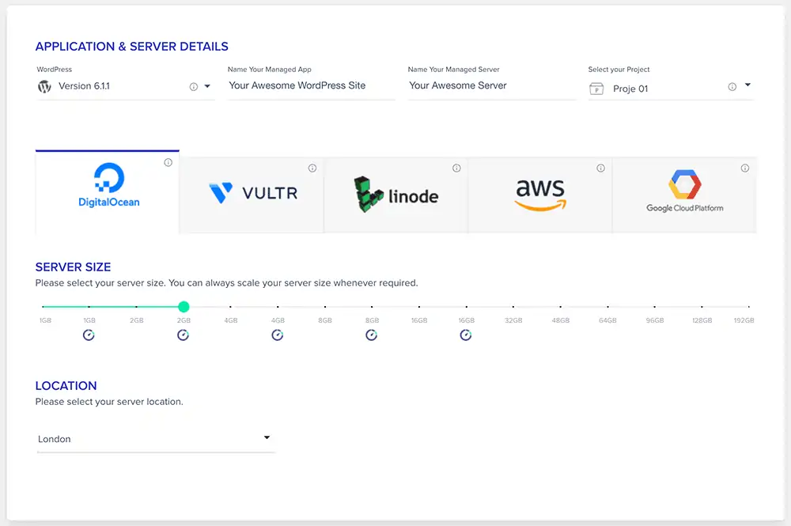Click the Application & Server Details heading
Screen dimensions: 791x526
[131, 47]
